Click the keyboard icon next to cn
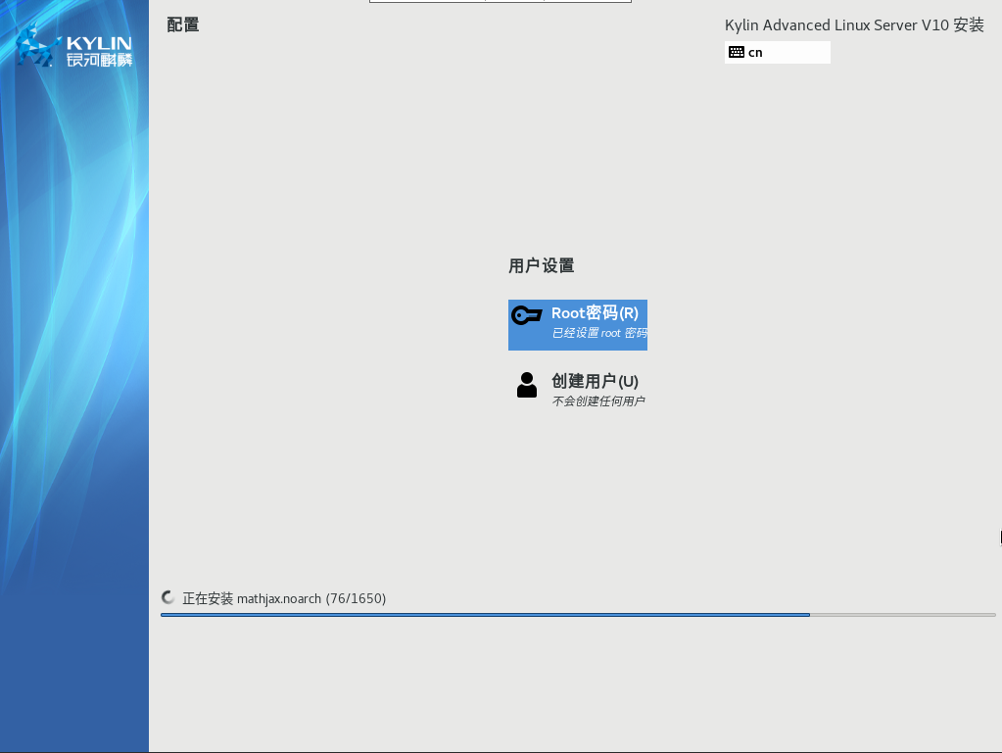Viewport: 1002px width, 753px height. (x=737, y=53)
